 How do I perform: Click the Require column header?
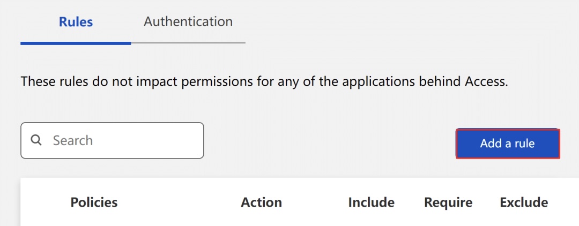point(448,202)
